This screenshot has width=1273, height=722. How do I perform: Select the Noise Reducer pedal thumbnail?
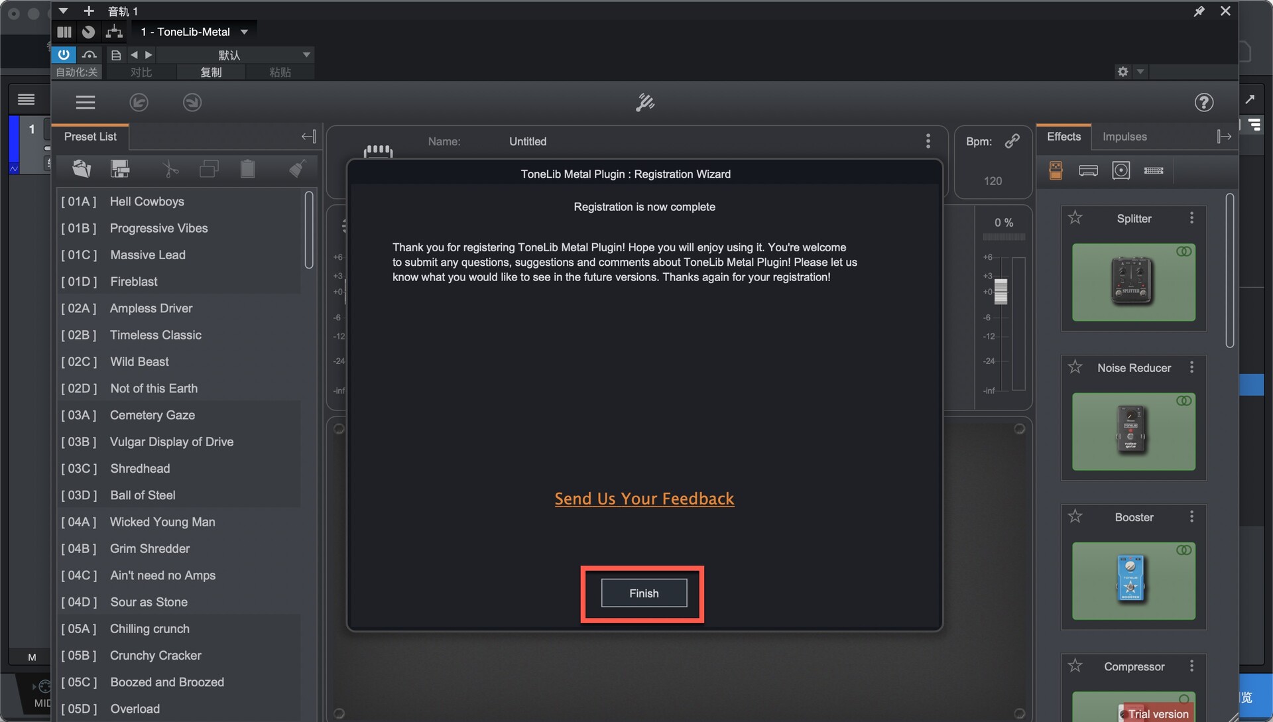tap(1133, 431)
